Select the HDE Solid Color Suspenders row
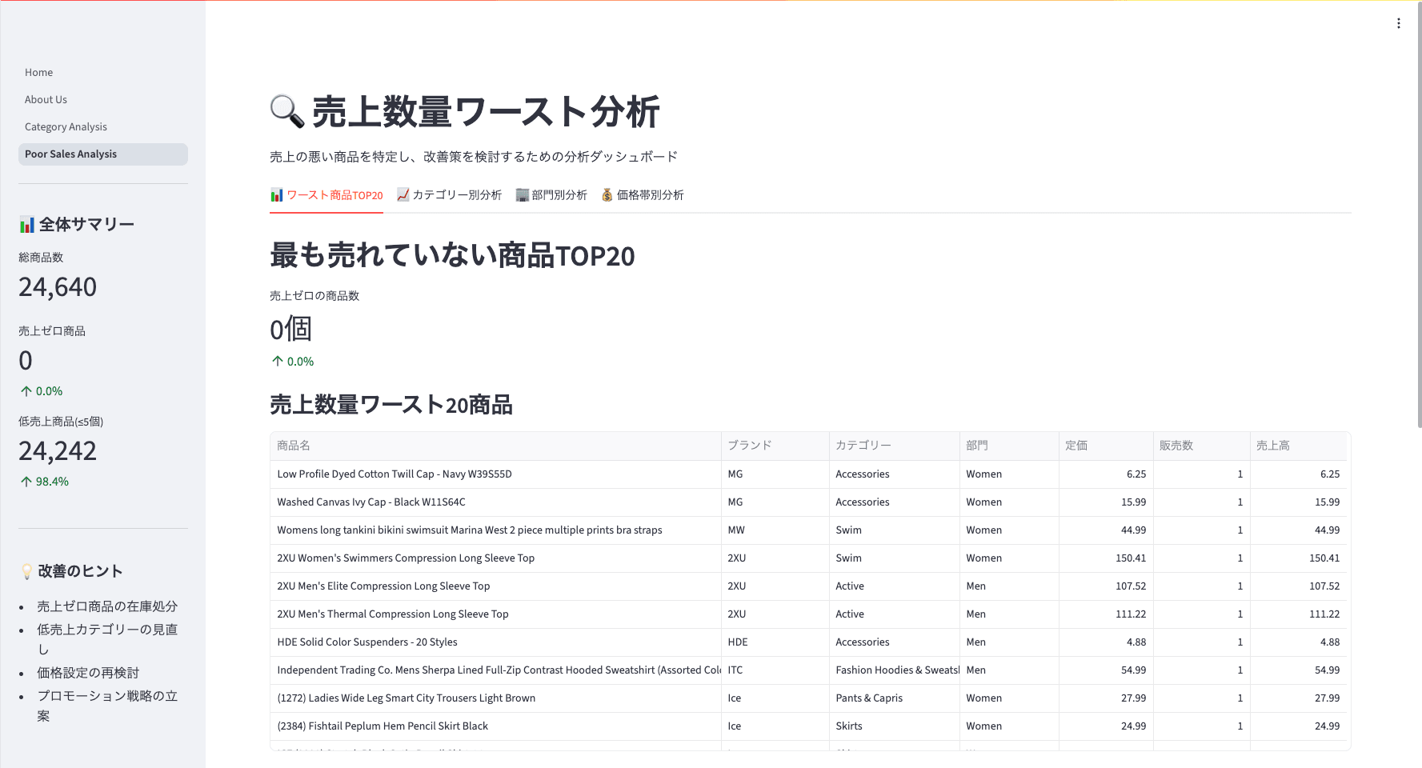Viewport: 1422px width, 768px height. coord(367,642)
